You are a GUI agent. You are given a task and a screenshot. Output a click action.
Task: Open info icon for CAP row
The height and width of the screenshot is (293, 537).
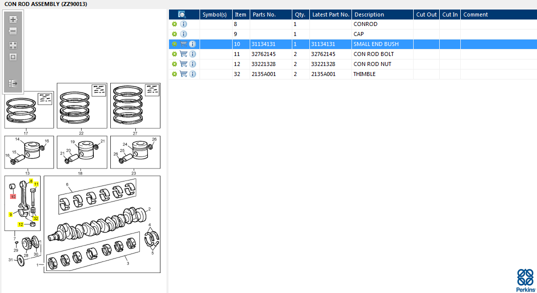pyautogui.click(x=184, y=34)
